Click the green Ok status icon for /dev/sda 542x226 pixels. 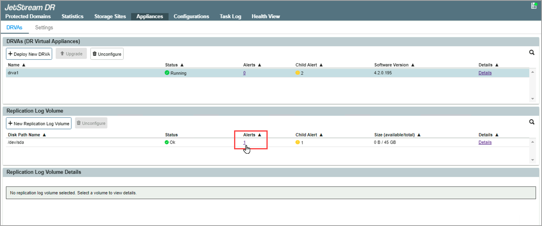pyautogui.click(x=167, y=142)
